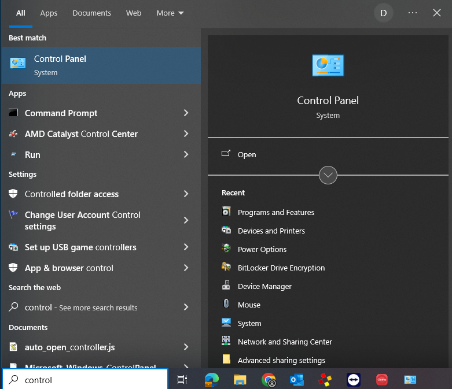
Task: Expand AMD Catalyst Control Center arrow
Action: point(186,134)
